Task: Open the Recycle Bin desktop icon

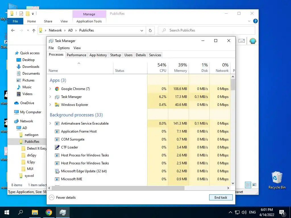Action: 277,180
